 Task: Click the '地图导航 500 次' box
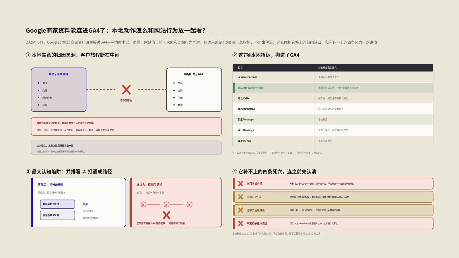pos(57,204)
